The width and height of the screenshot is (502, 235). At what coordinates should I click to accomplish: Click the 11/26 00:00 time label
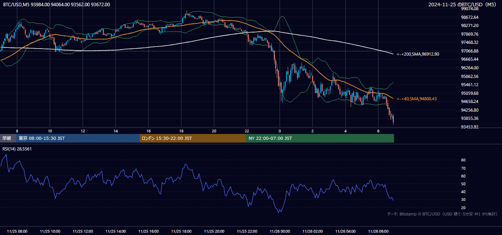[x=280, y=231]
